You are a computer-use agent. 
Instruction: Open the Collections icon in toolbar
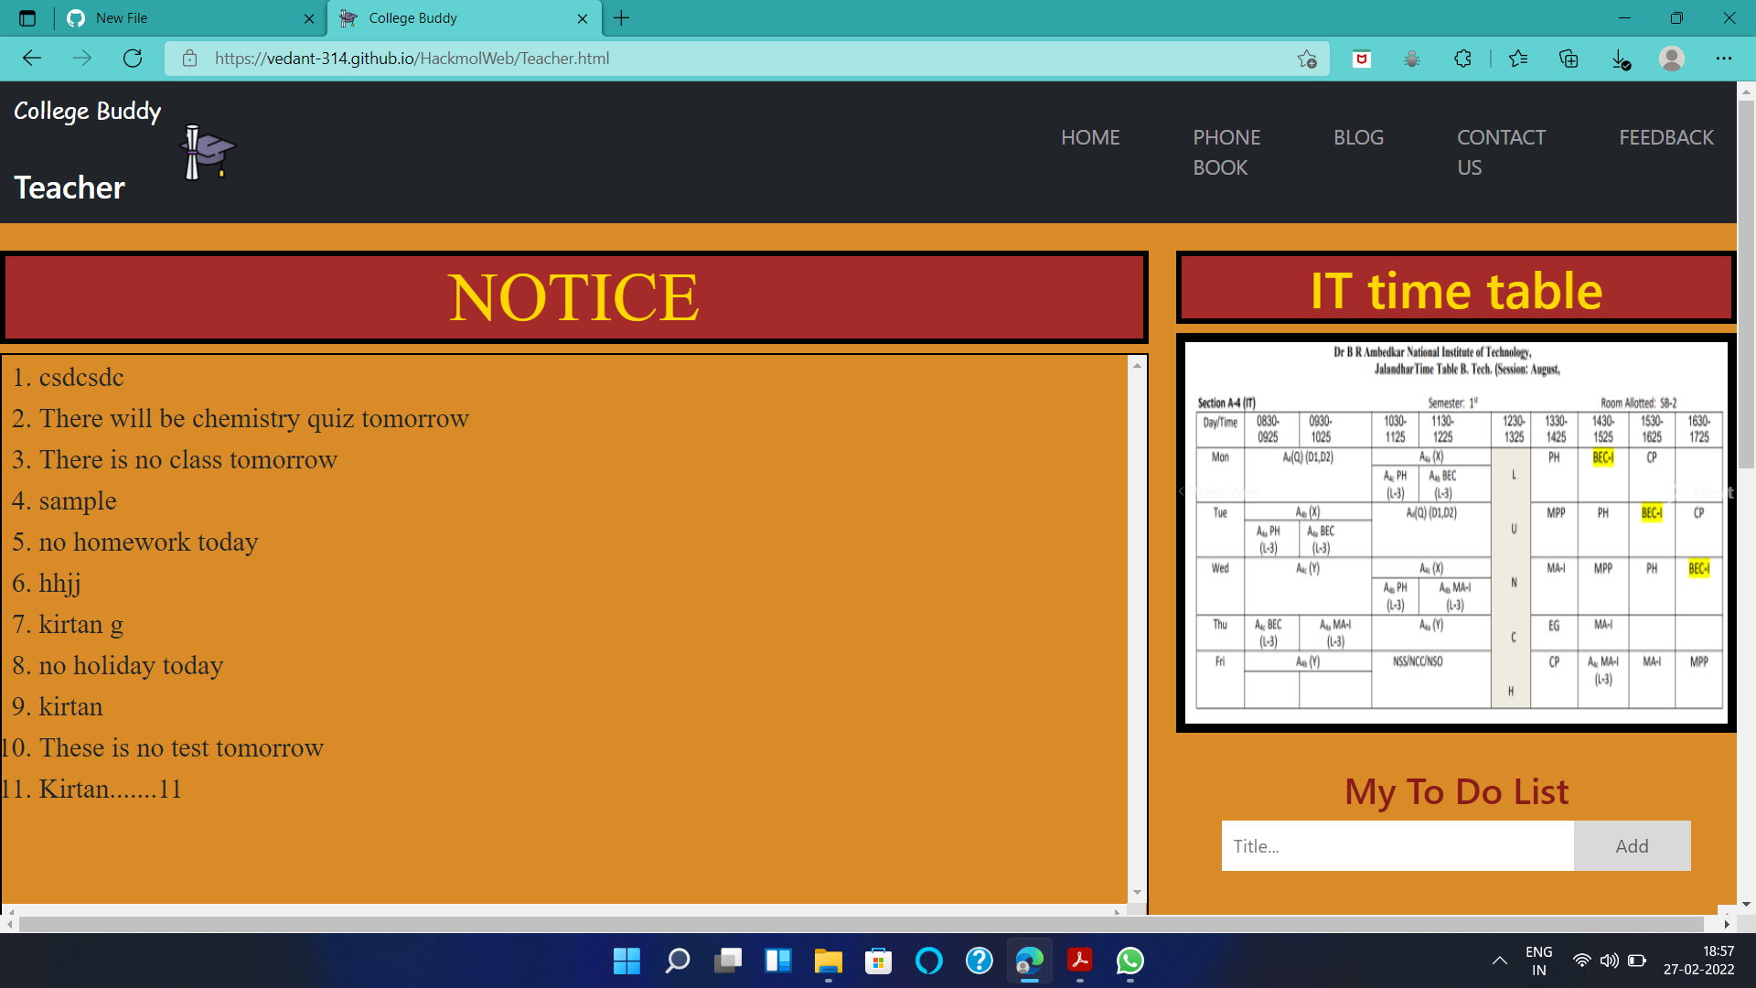[x=1569, y=59]
